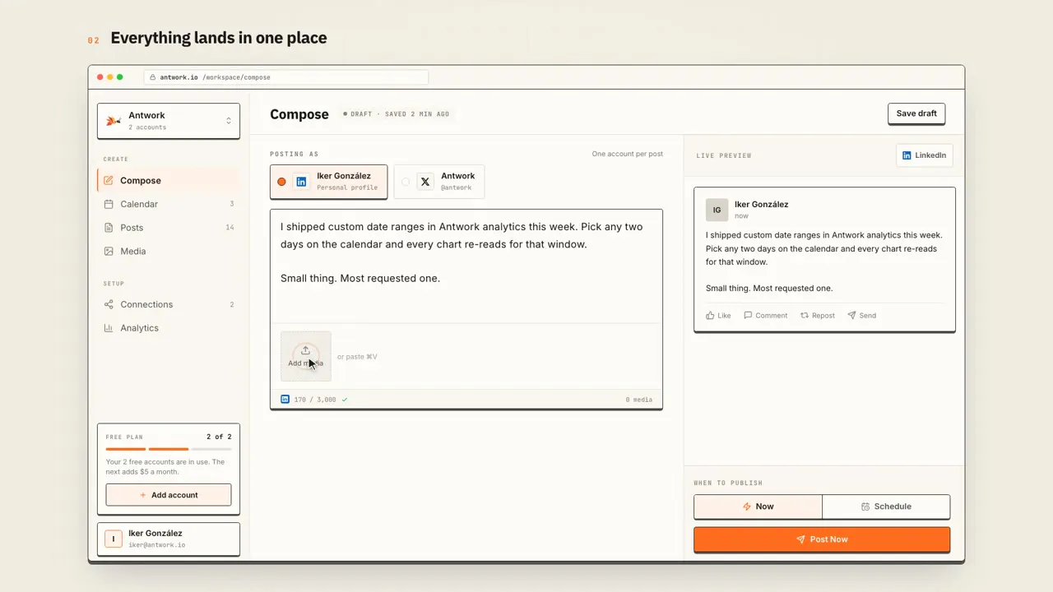Viewport: 1053px width, 592px height.
Task: Click the X logo on Antwork account
Action: click(x=425, y=182)
